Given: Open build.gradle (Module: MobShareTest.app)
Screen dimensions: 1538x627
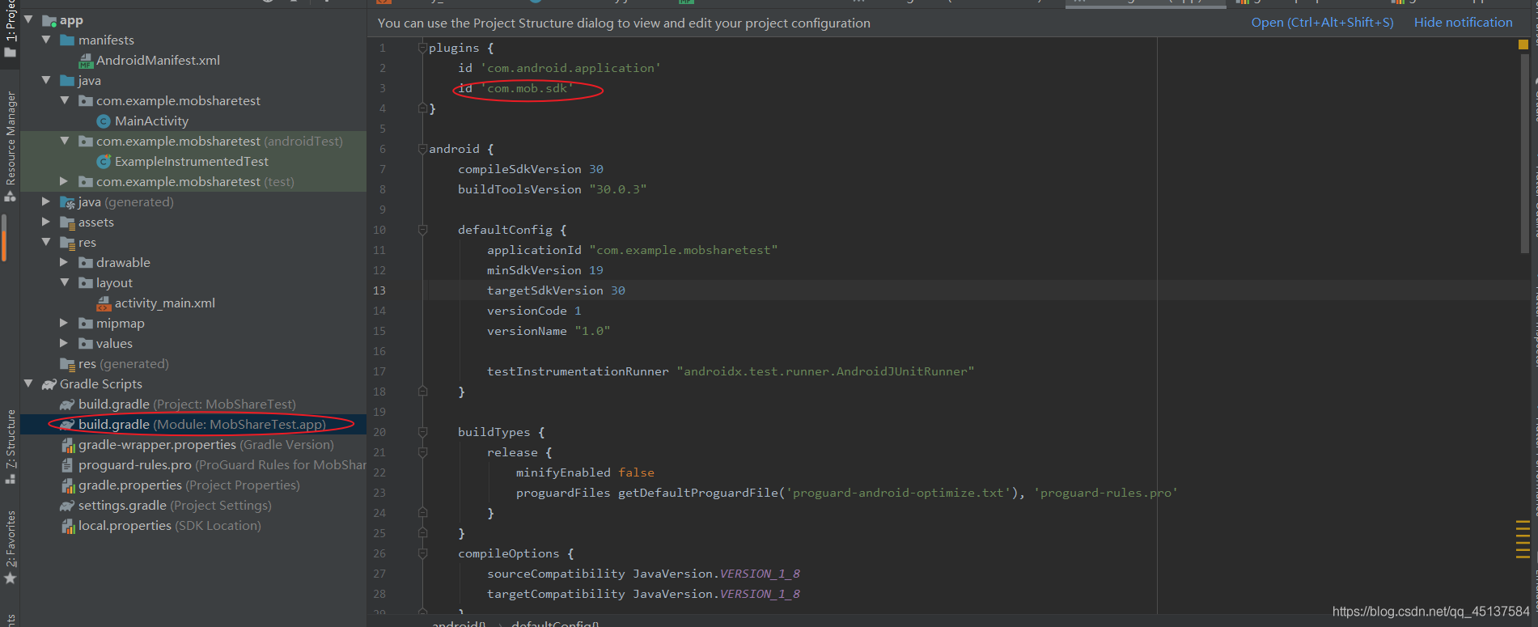Looking at the screenshot, I should (x=202, y=424).
